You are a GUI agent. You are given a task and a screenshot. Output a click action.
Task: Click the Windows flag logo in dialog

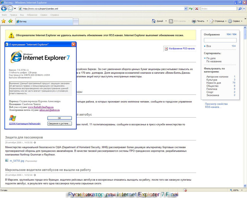(x=12, y=118)
